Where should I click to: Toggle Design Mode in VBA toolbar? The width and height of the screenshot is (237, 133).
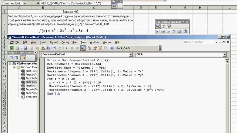point(83,48)
